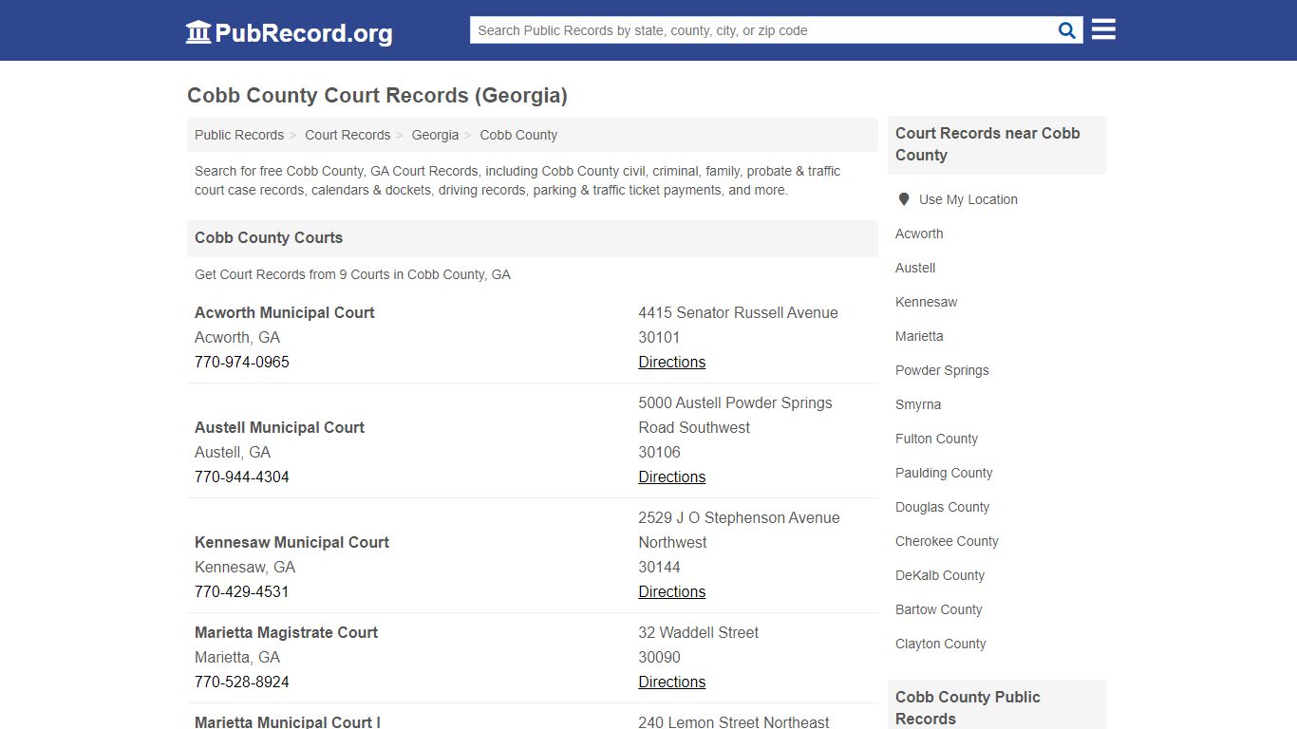Open Acworth Municipal Court listing
The width and height of the screenshot is (1297, 729).
click(x=284, y=312)
